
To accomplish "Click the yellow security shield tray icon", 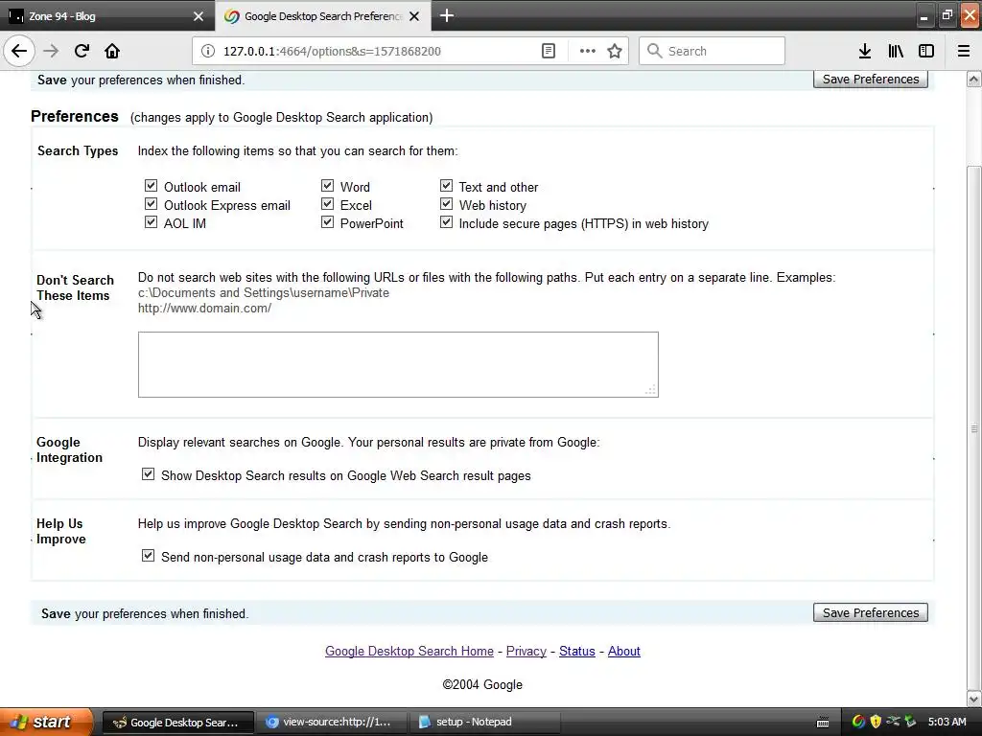I will (876, 722).
